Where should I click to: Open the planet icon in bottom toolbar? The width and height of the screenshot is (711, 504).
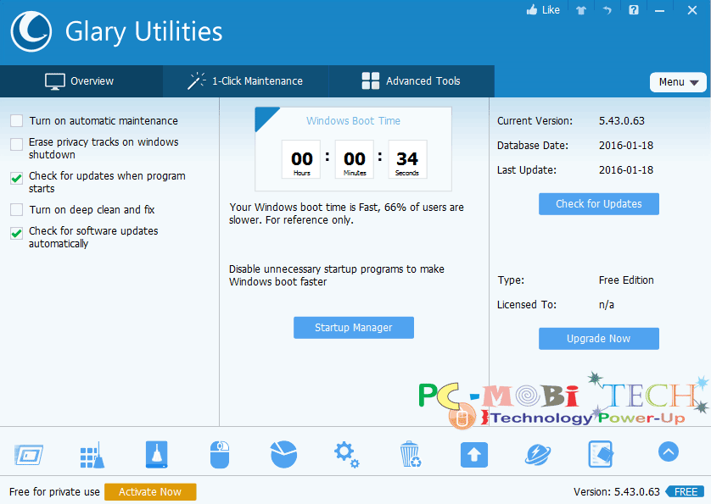(x=538, y=455)
